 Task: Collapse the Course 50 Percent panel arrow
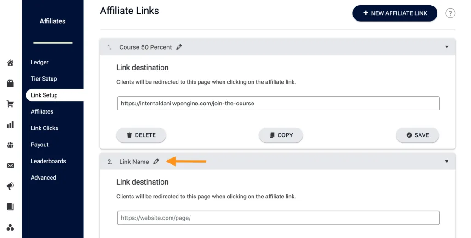(447, 47)
